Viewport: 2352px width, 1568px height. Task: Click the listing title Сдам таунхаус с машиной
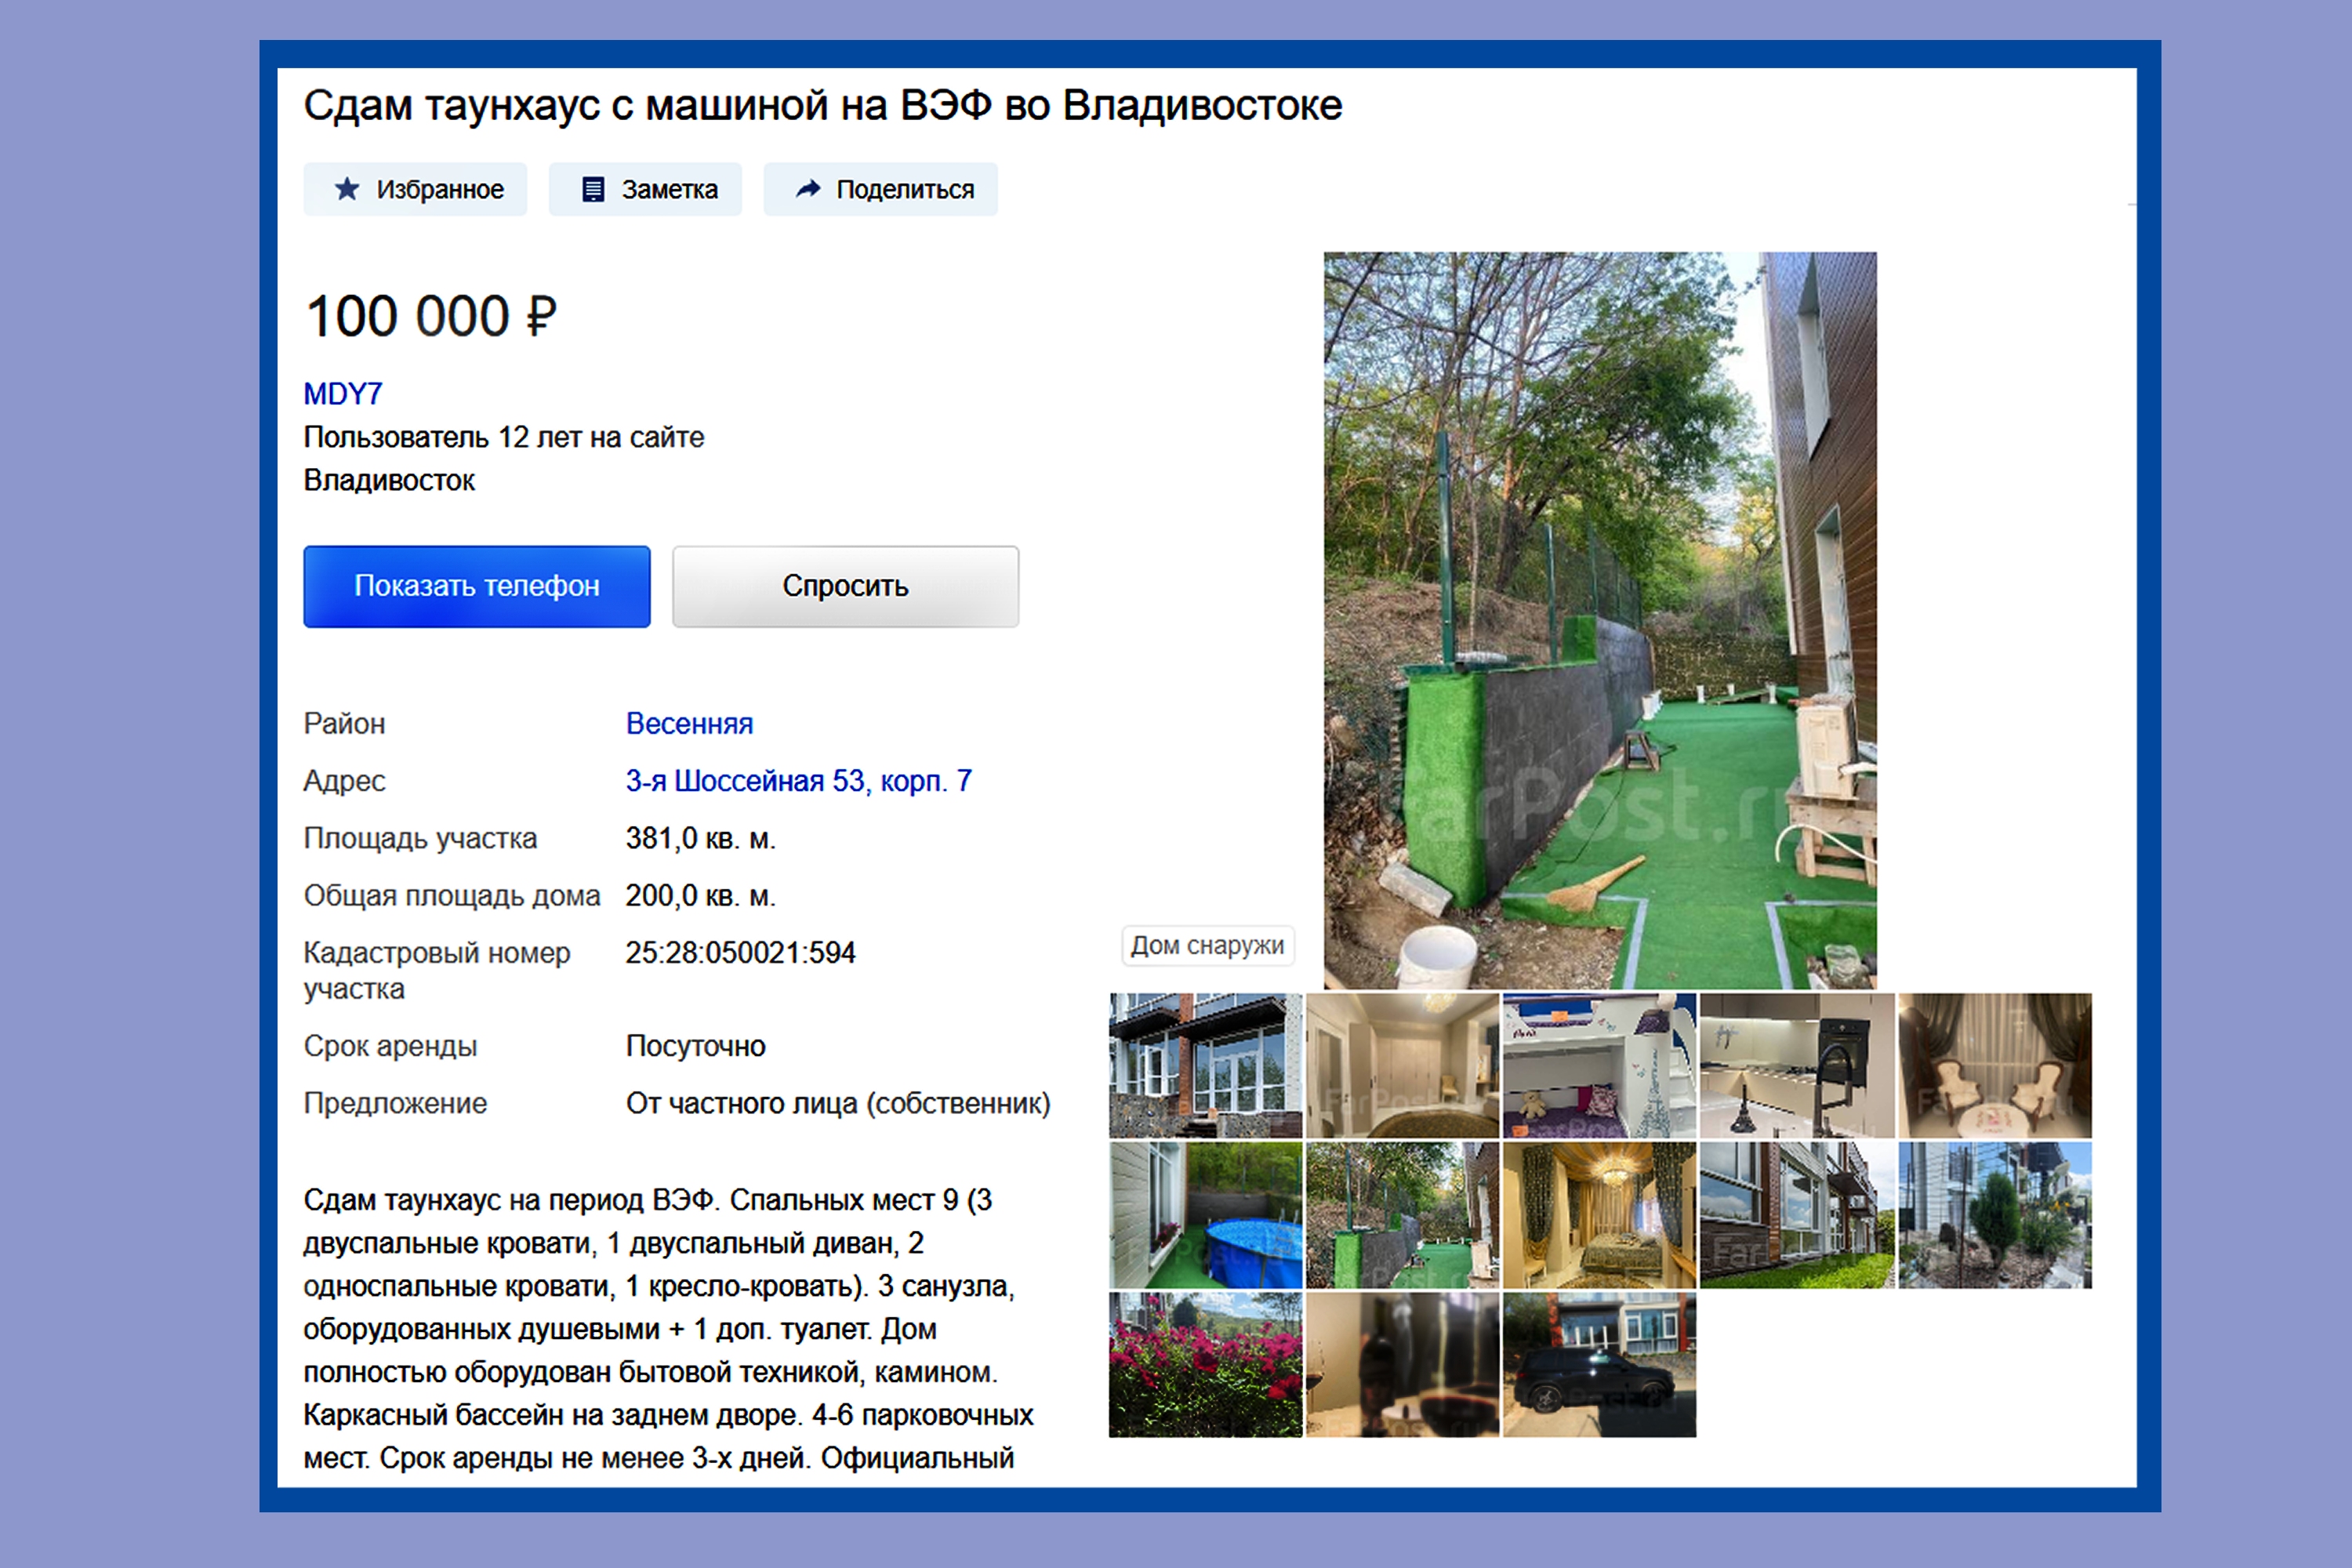pyautogui.click(x=822, y=106)
